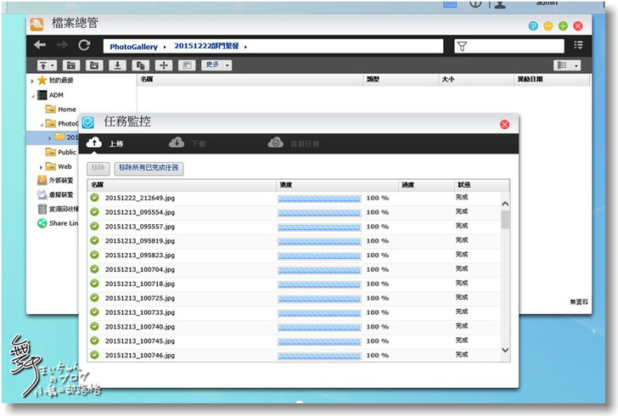Click PhotoGallery in the breadcrumb path
The width and height of the screenshot is (618, 416).
(x=135, y=46)
